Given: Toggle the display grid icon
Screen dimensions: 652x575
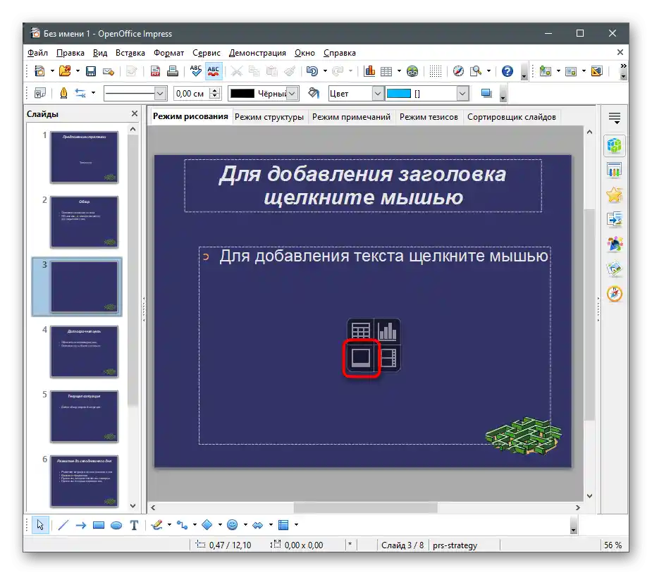Looking at the screenshot, I should click(x=436, y=71).
